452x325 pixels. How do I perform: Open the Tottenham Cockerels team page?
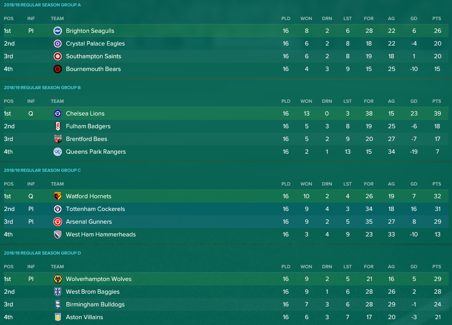coord(95,209)
